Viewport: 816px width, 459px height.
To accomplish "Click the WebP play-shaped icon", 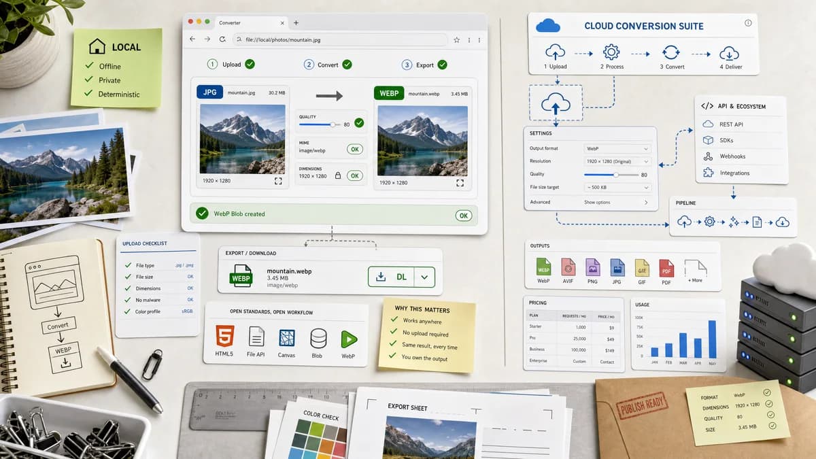I will point(348,339).
